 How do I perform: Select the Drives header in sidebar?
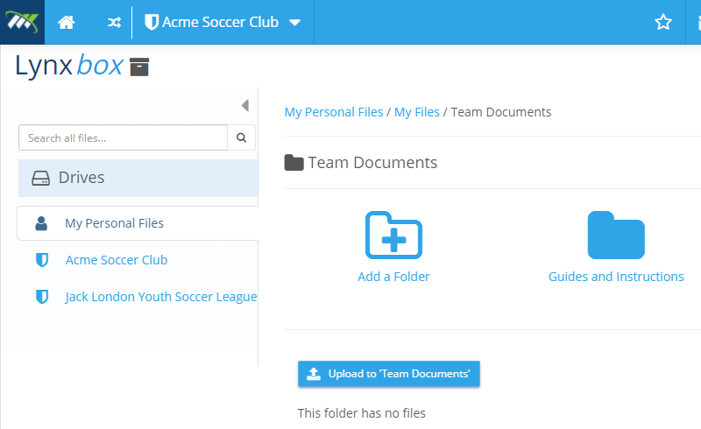tap(138, 178)
